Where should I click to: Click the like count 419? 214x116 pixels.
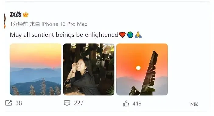(x=137, y=104)
